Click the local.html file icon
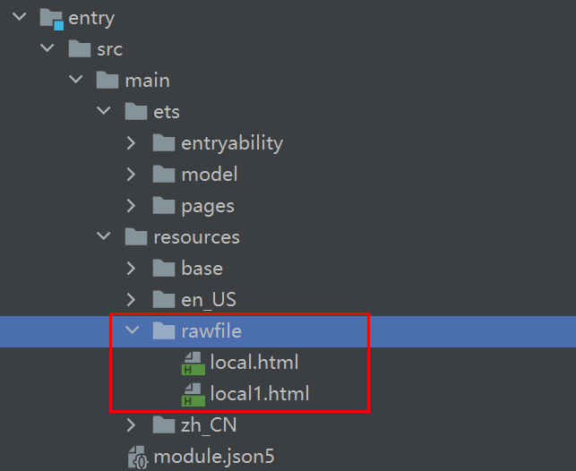This screenshot has width=576, height=471. coord(193,363)
